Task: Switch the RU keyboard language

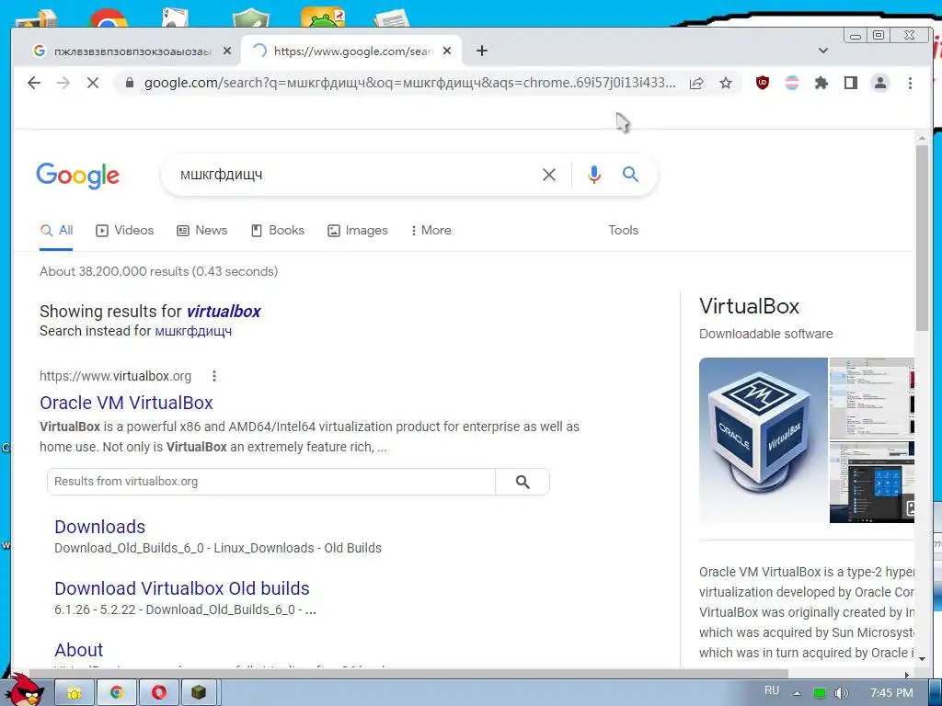Action: coord(772,691)
